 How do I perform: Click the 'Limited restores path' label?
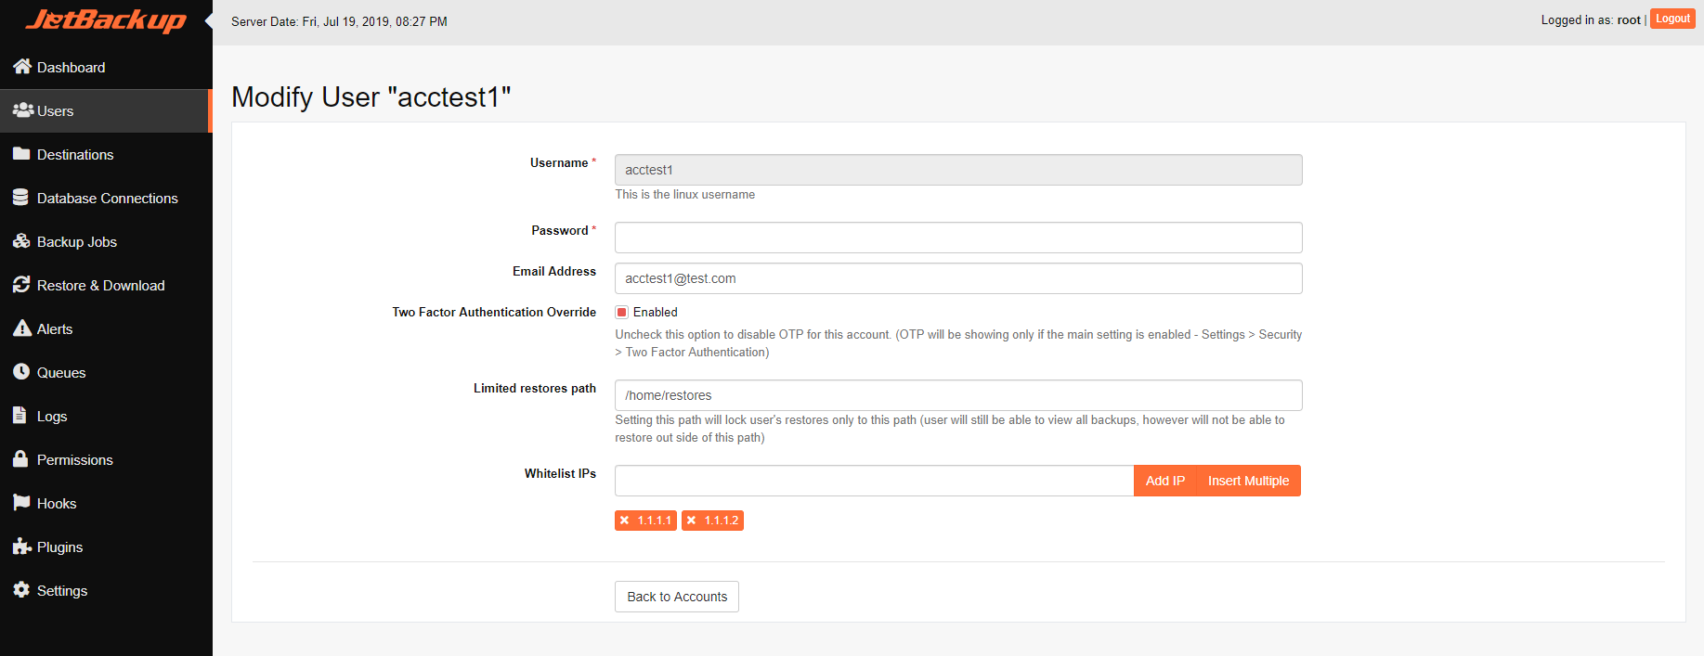click(x=535, y=389)
